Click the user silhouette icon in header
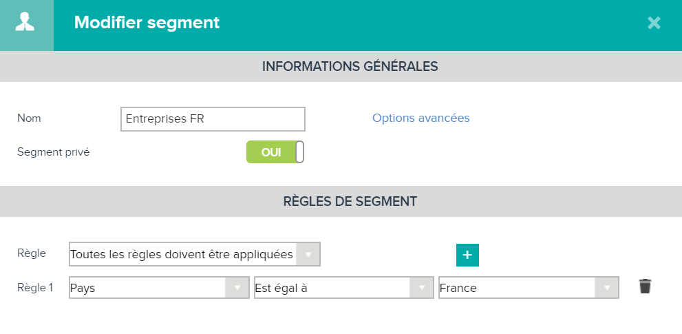 [x=25, y=22]
